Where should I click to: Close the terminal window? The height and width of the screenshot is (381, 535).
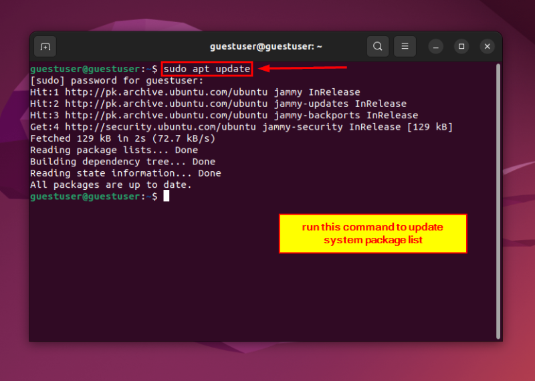coord(488,46)
